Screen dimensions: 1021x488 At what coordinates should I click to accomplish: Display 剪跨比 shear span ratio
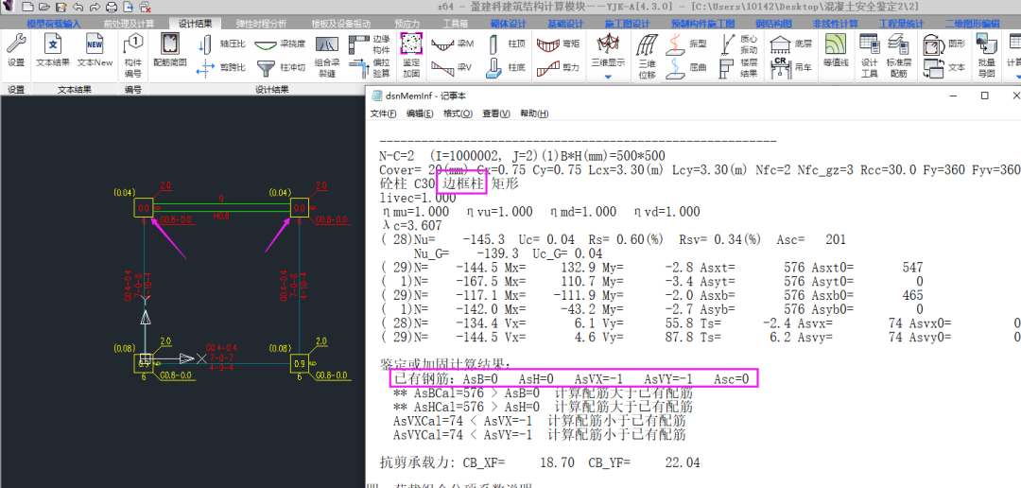click(221, 67)
